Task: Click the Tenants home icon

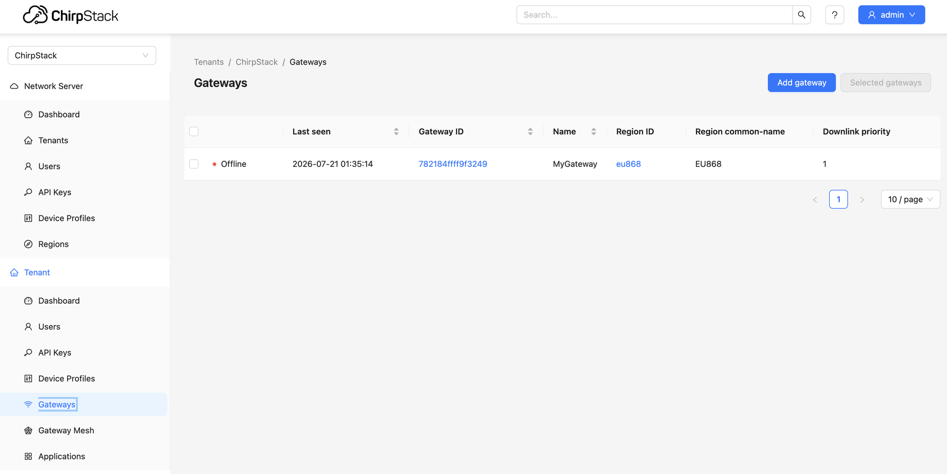Action: [x=28, y=140]
